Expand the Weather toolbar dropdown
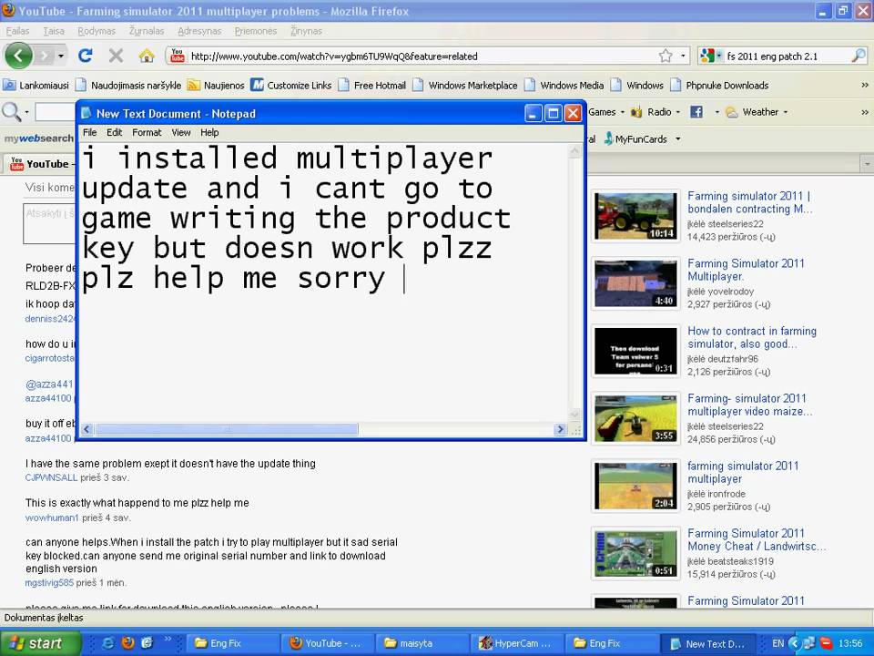Viewport: 874px width, 656px height. click(786, 112)
